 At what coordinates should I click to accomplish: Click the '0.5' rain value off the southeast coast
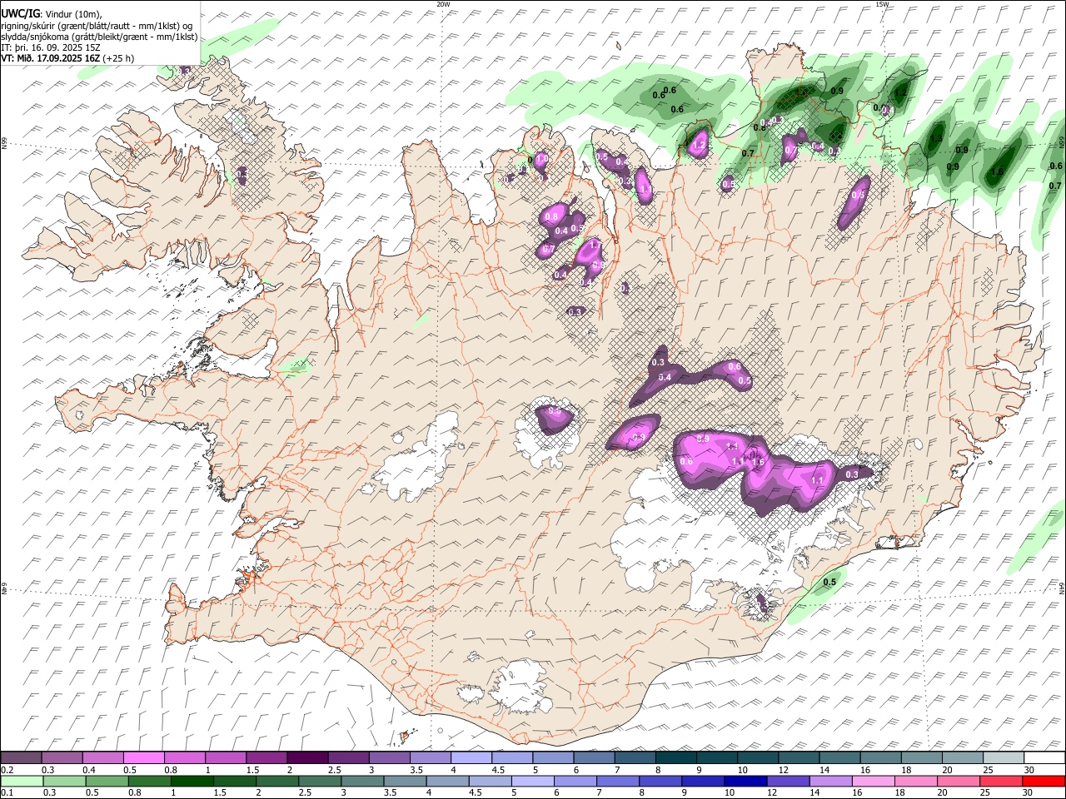coord(829,583)
